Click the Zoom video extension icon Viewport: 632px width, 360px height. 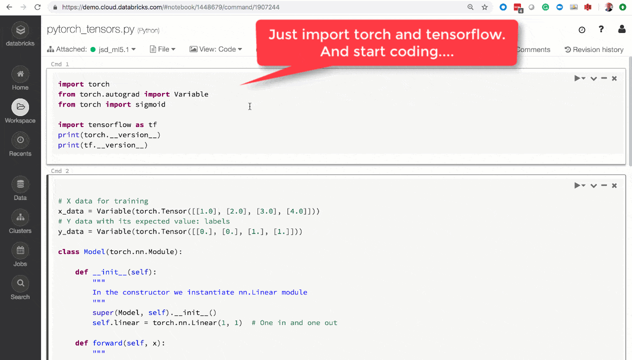coord(559,7)
